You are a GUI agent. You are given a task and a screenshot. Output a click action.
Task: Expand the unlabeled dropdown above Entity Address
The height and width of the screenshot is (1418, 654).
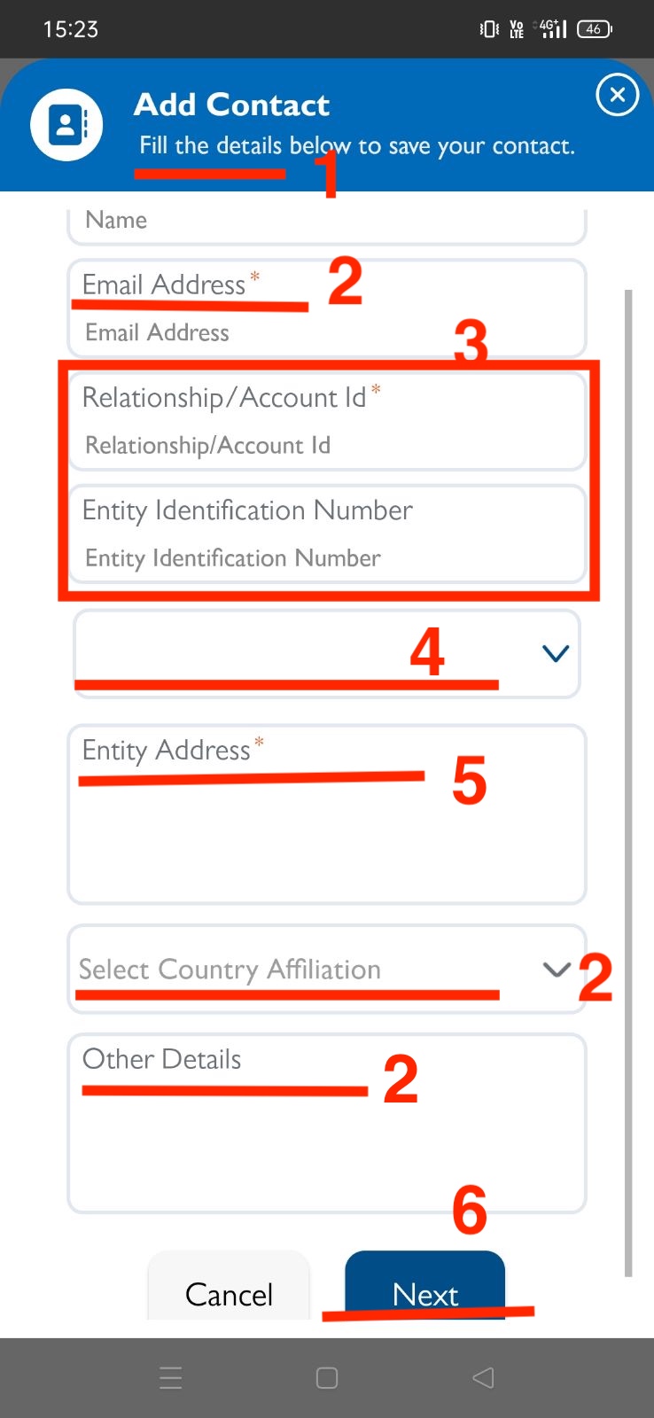327,654
